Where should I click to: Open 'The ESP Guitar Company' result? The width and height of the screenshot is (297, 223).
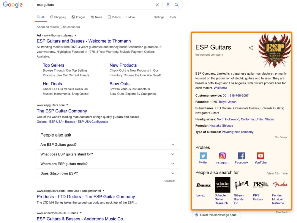[62, 111]
